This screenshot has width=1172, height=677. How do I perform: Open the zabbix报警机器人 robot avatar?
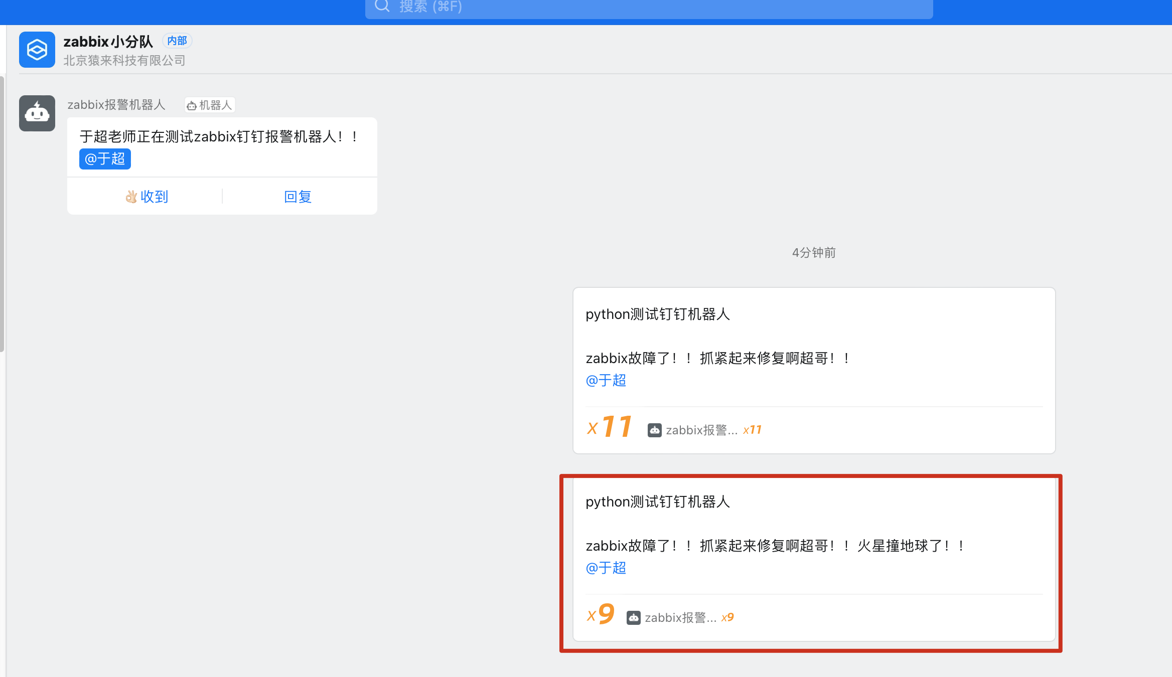tap(37, 113)
